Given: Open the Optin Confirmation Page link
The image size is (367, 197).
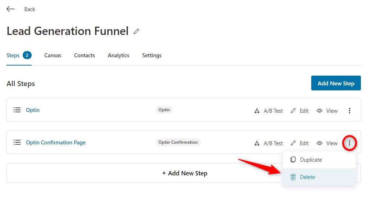Looking at the screenshot, I should pyautogui.click(x=56, y=142).
